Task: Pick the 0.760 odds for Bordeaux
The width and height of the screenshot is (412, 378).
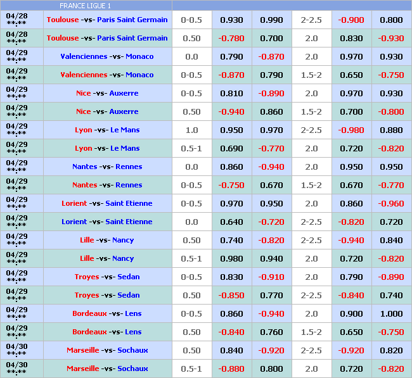Action: click(x=271, y=332)
